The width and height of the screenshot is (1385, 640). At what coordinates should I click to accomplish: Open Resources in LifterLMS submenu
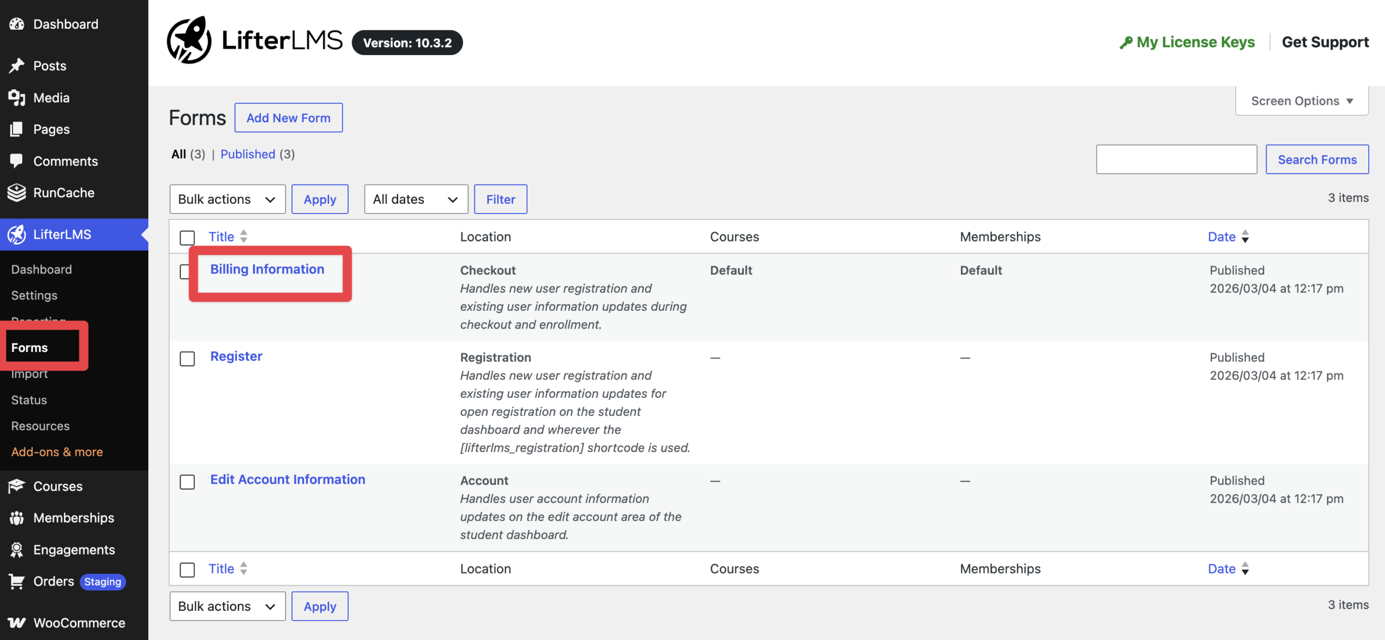pos(41,425)
